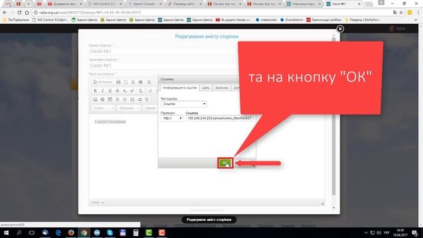
Task: Click the green OK button in link dialog
Action: click(x=225, y=163)
